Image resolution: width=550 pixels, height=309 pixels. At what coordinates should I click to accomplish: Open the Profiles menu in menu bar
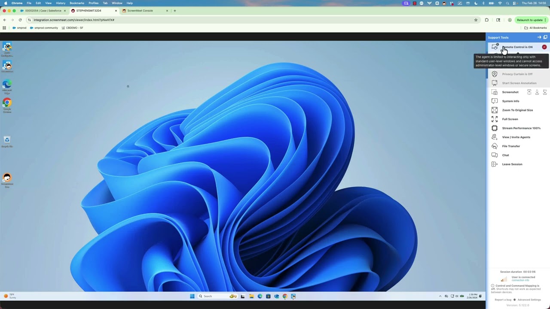pos(94,3)
